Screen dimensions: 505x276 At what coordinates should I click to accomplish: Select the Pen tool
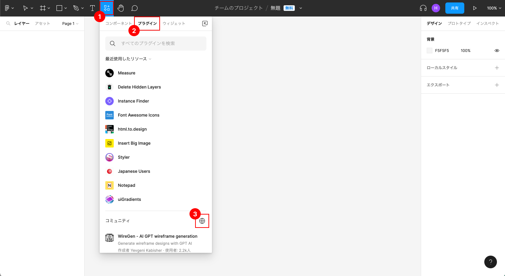[76, 8]
